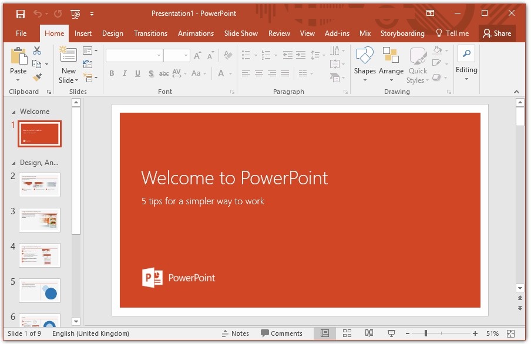Open the font name combo box
Viewport: 531px width, 344px height.
(x=134, y=55)
